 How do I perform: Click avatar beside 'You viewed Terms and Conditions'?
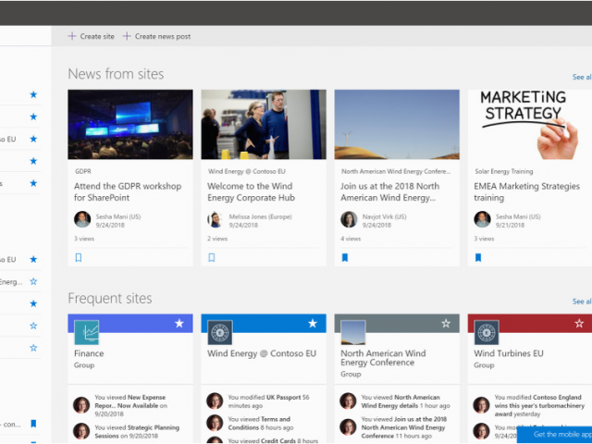pyautogui.click(x=215, y=423)
